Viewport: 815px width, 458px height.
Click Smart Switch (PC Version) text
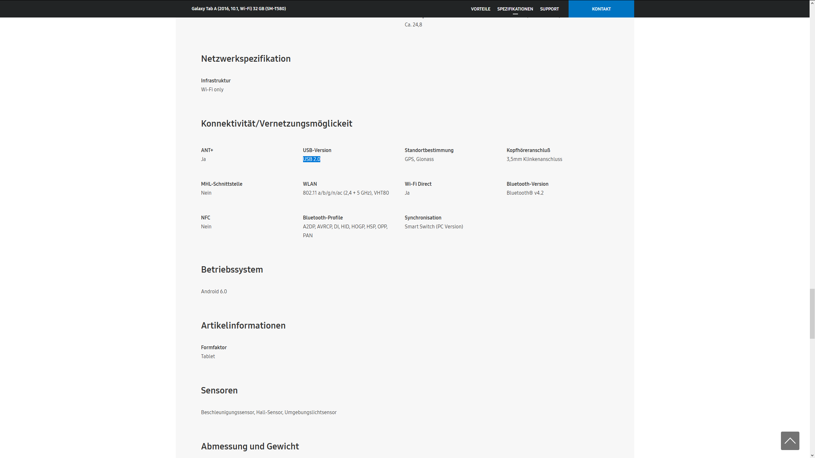point(434,226)
